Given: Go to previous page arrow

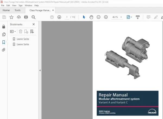Looking at the screenshot, I should point(52,17).
